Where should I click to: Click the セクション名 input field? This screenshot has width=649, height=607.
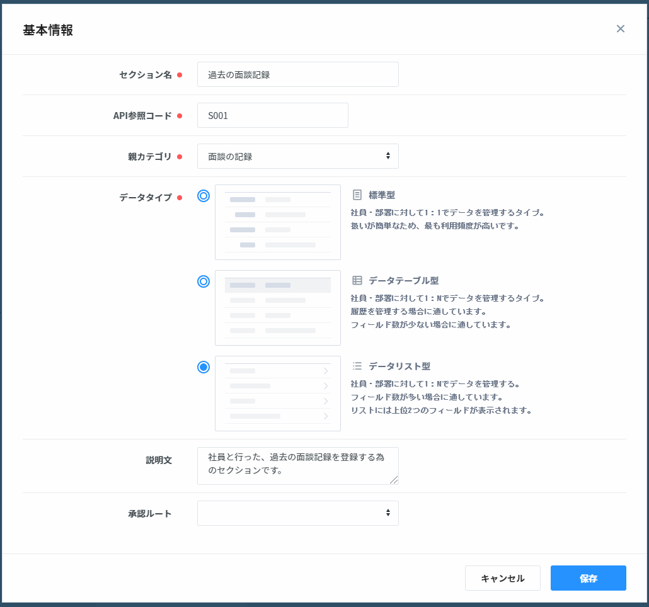coord(297,74)
